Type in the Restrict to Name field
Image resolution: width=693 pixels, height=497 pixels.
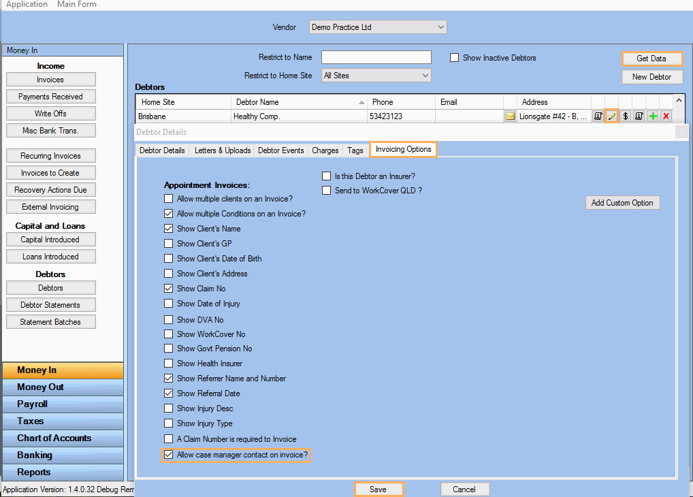point(376,57)
